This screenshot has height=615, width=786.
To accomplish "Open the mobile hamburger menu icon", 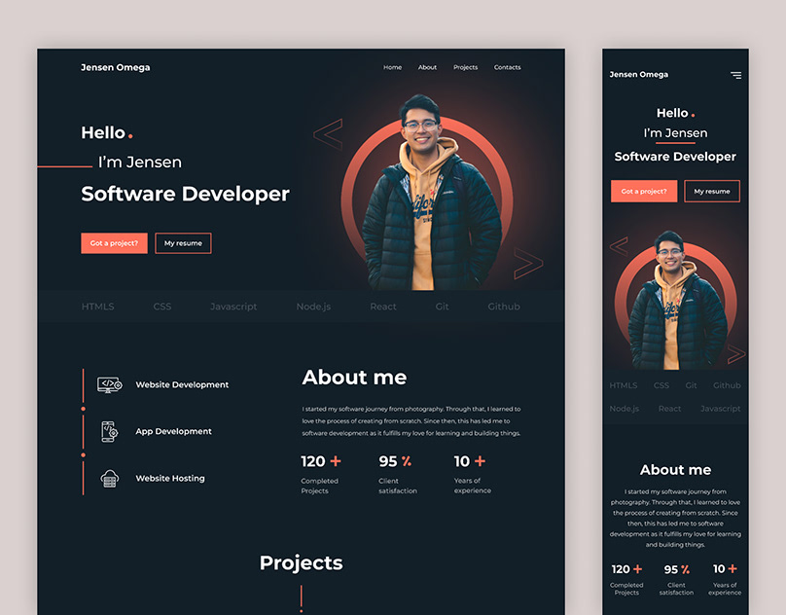I will click(735, 75).
